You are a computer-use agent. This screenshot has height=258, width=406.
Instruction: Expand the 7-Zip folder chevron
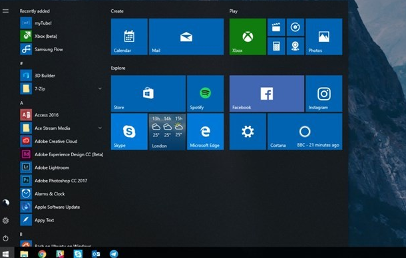tap(100, 88)
